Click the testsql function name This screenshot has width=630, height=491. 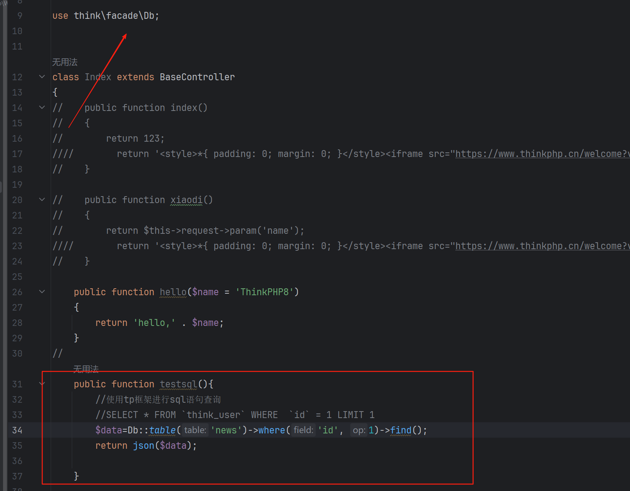(x=179, y=384)
